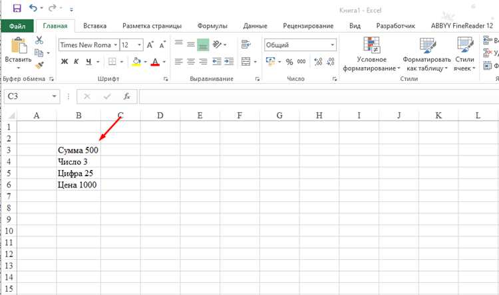Open Условное форматирование menu
Viewport: 499px width, 295px height.
coord(371,54)
